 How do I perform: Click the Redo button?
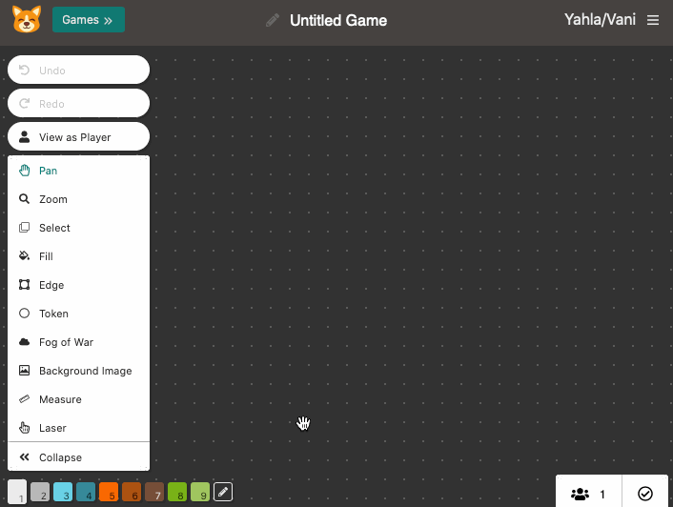click(78, 103)
